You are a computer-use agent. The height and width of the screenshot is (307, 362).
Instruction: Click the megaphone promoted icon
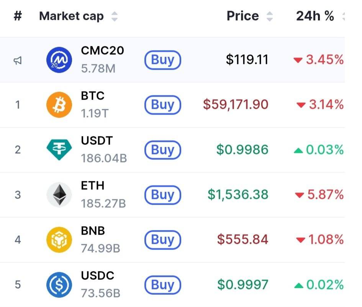point(18,61)
